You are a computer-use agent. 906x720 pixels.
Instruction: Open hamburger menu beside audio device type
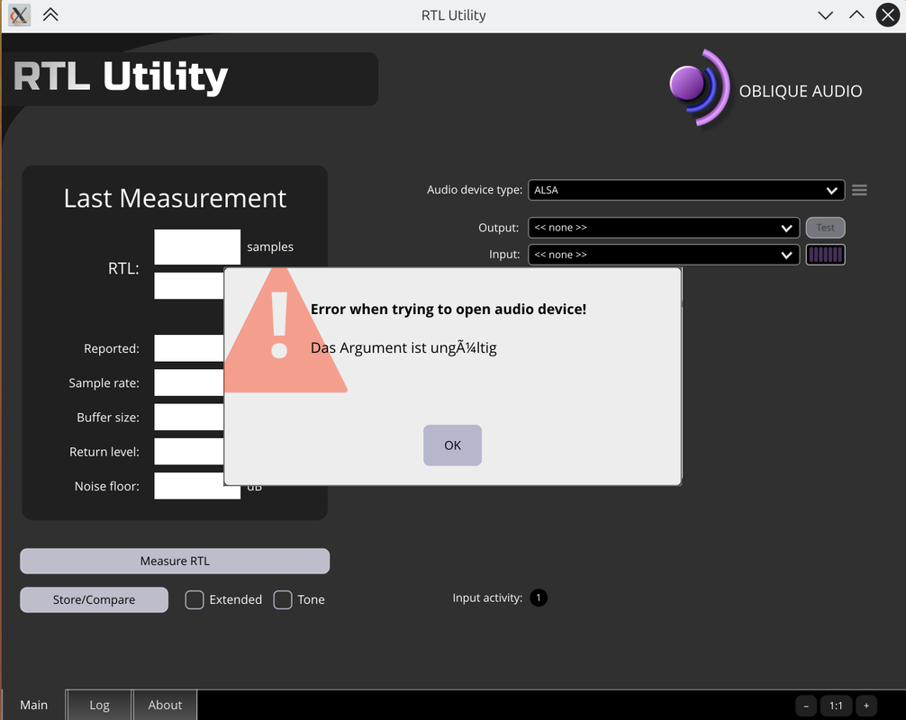click(859, 190)
